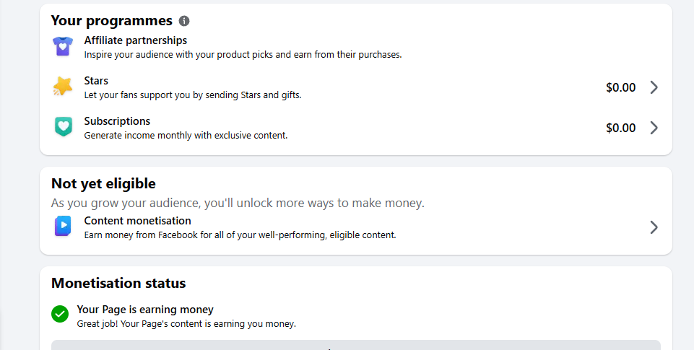Click the grey button below Monetisation status
694x350 pixels.
coord(356,345)
